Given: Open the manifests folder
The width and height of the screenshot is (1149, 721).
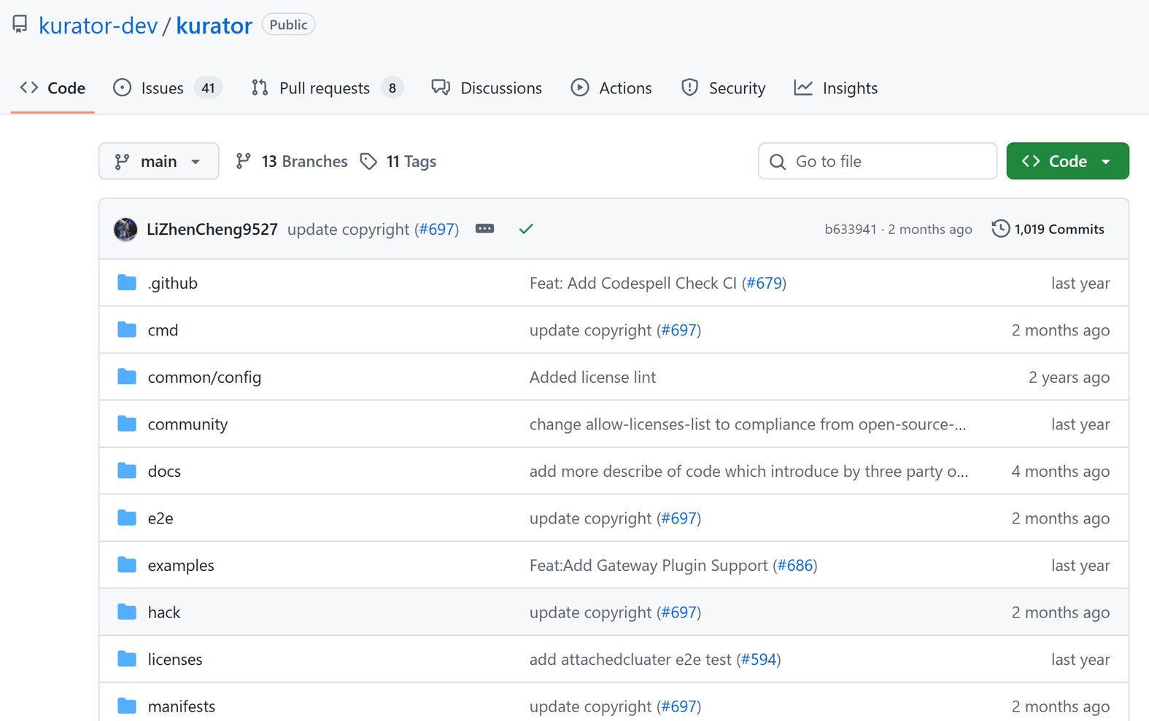Looking at the screenshot, I should point(182,706).
